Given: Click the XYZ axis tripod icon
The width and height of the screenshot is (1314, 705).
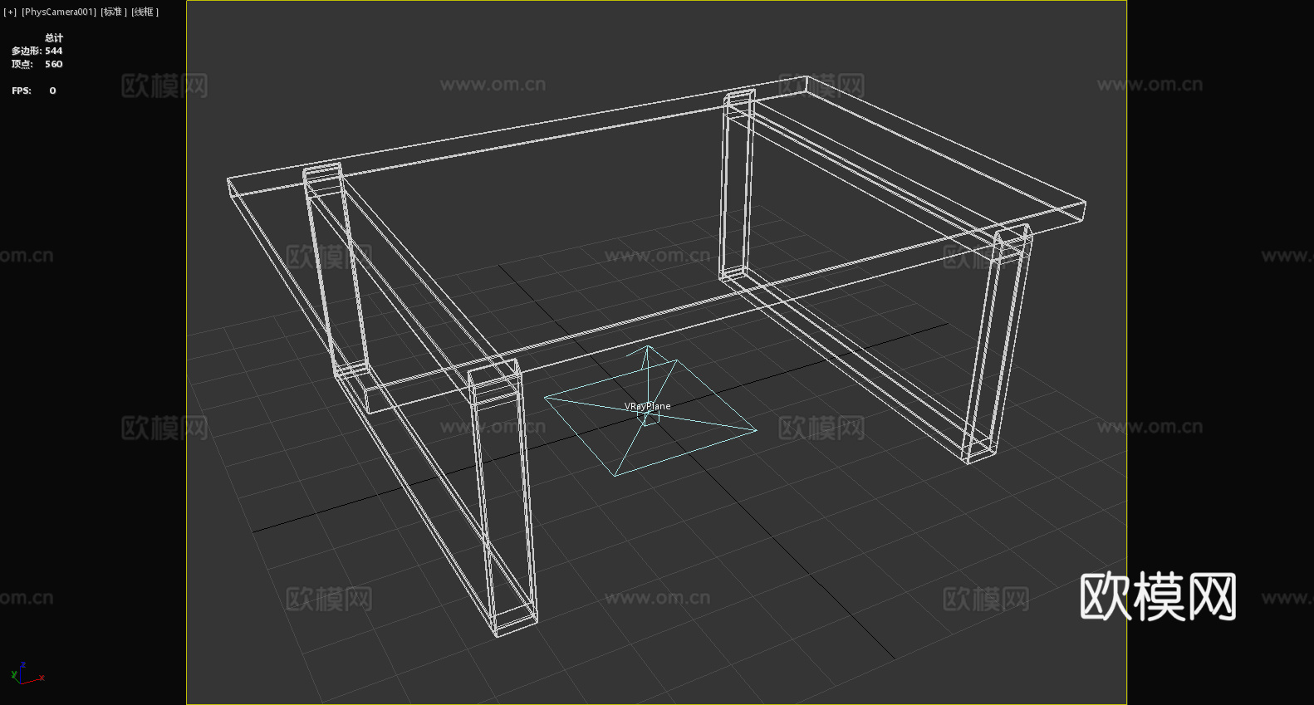Looking at the screenshot, I should [27, 673].
